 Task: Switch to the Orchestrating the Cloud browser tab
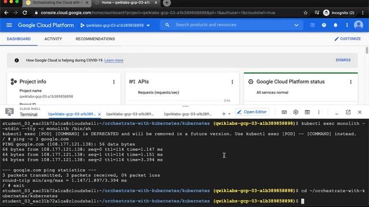[x=56, y=3]
